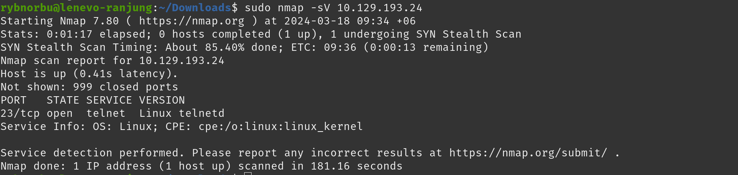Viewport: 738px width, 175px height.
Task: Click the word telnet in the SERVICE column
Action: click(x=106, y=113)
